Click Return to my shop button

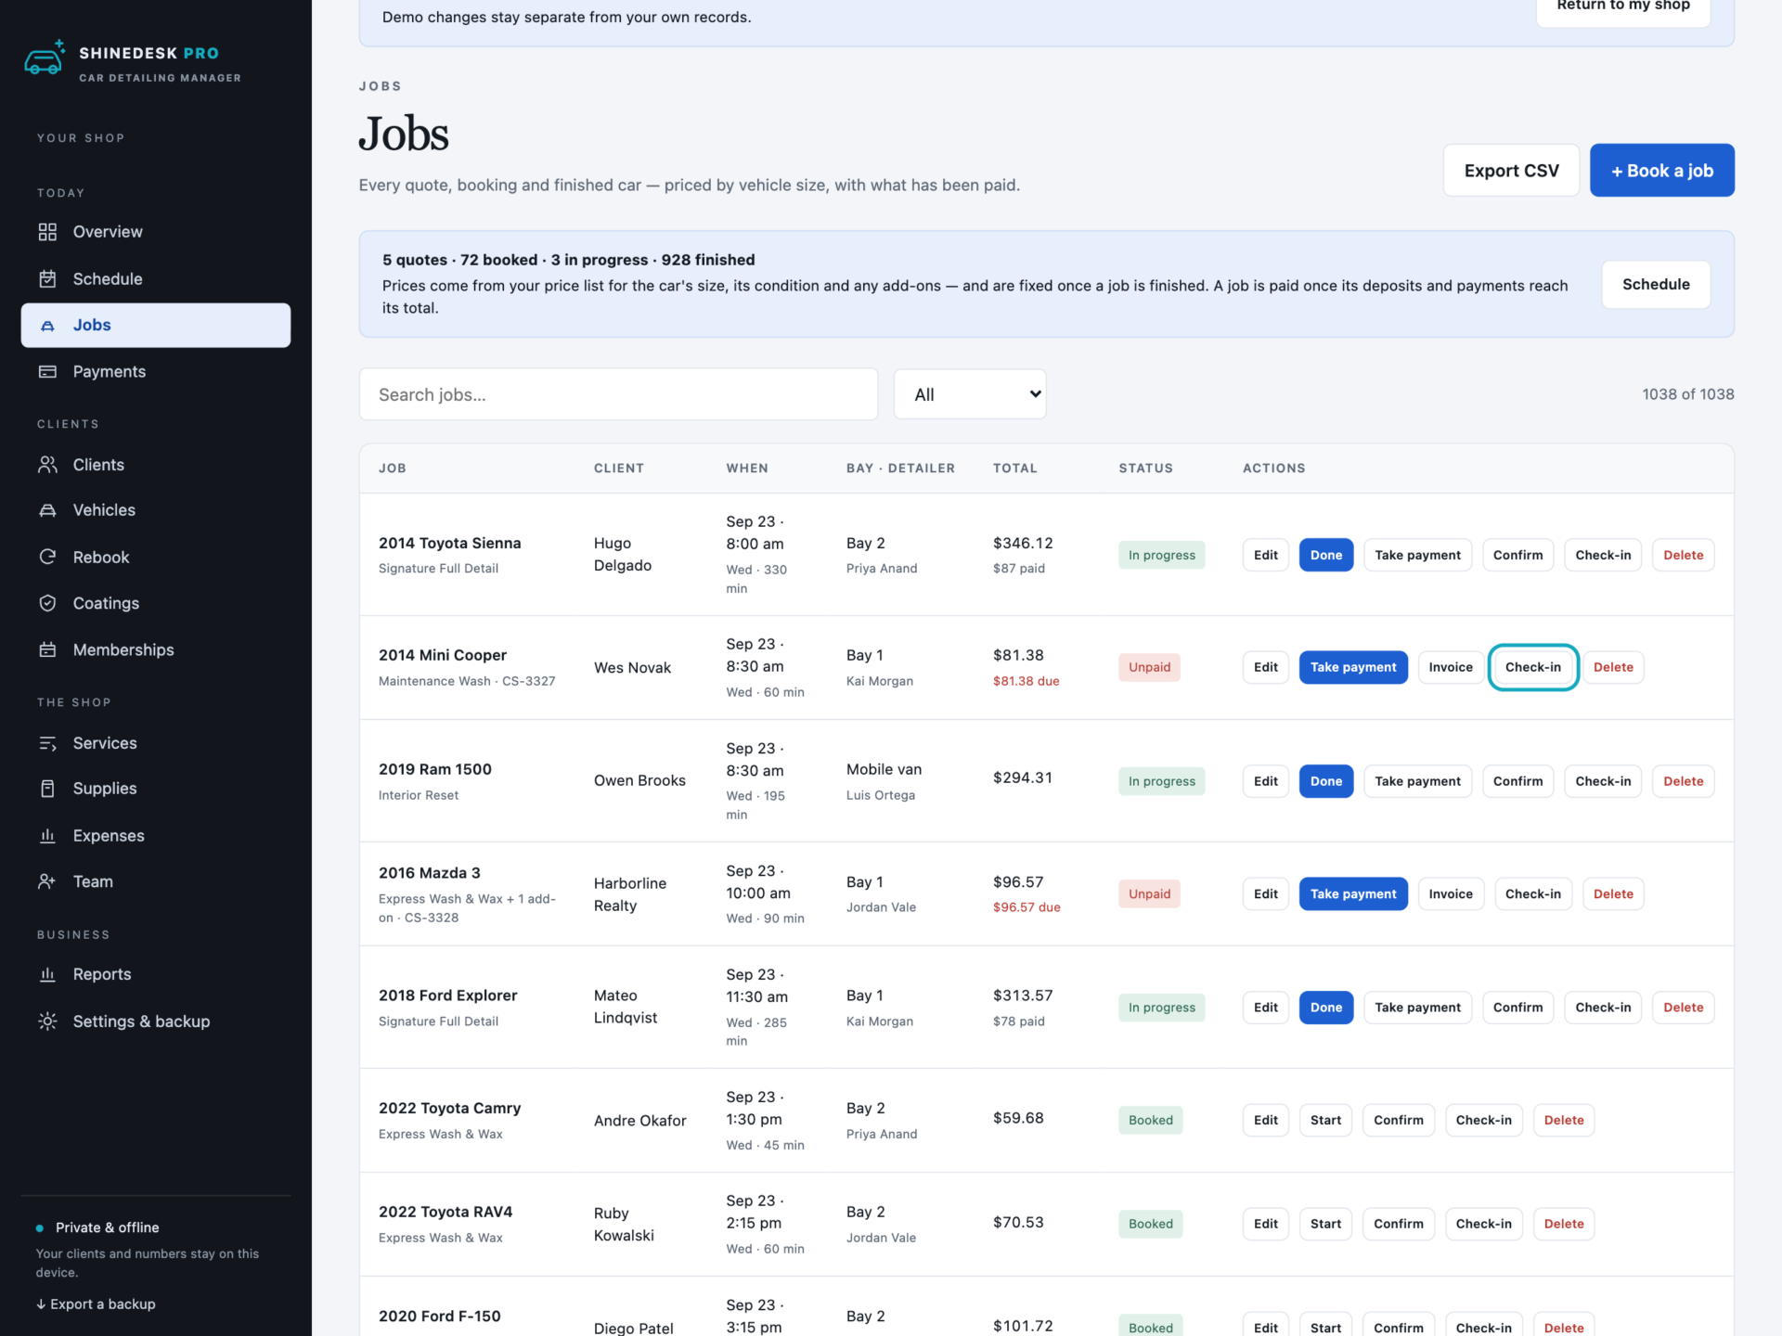pos(1623,7)
